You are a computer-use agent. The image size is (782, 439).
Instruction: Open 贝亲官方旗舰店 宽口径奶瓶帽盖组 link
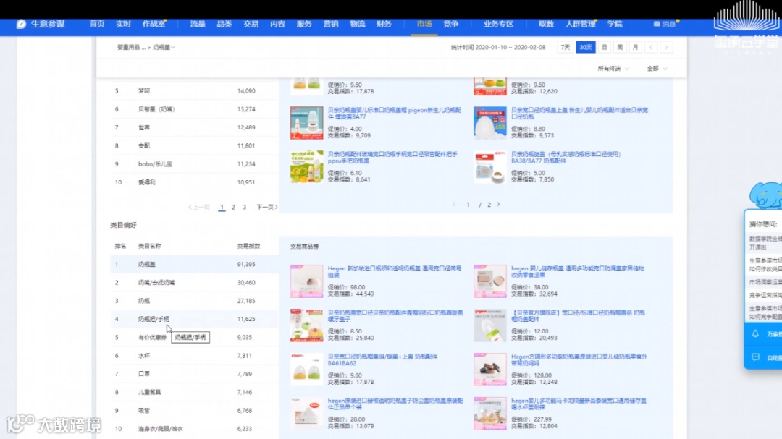pos(578,316)
